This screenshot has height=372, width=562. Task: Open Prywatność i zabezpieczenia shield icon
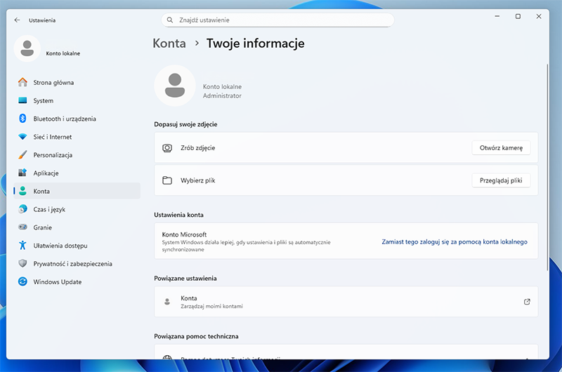(22, 263)
